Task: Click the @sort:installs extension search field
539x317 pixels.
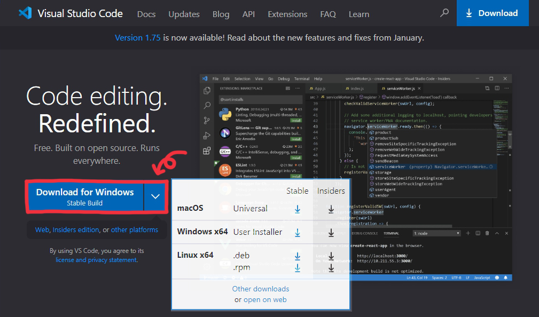Action: tap(260, 99)
